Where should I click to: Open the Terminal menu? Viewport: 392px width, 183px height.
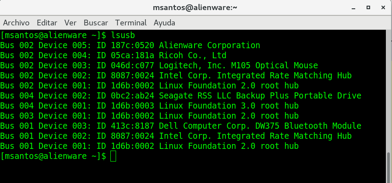[x=131, y=23]
